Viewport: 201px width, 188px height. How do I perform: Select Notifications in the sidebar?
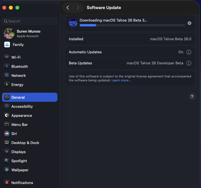tap(30, 183)
